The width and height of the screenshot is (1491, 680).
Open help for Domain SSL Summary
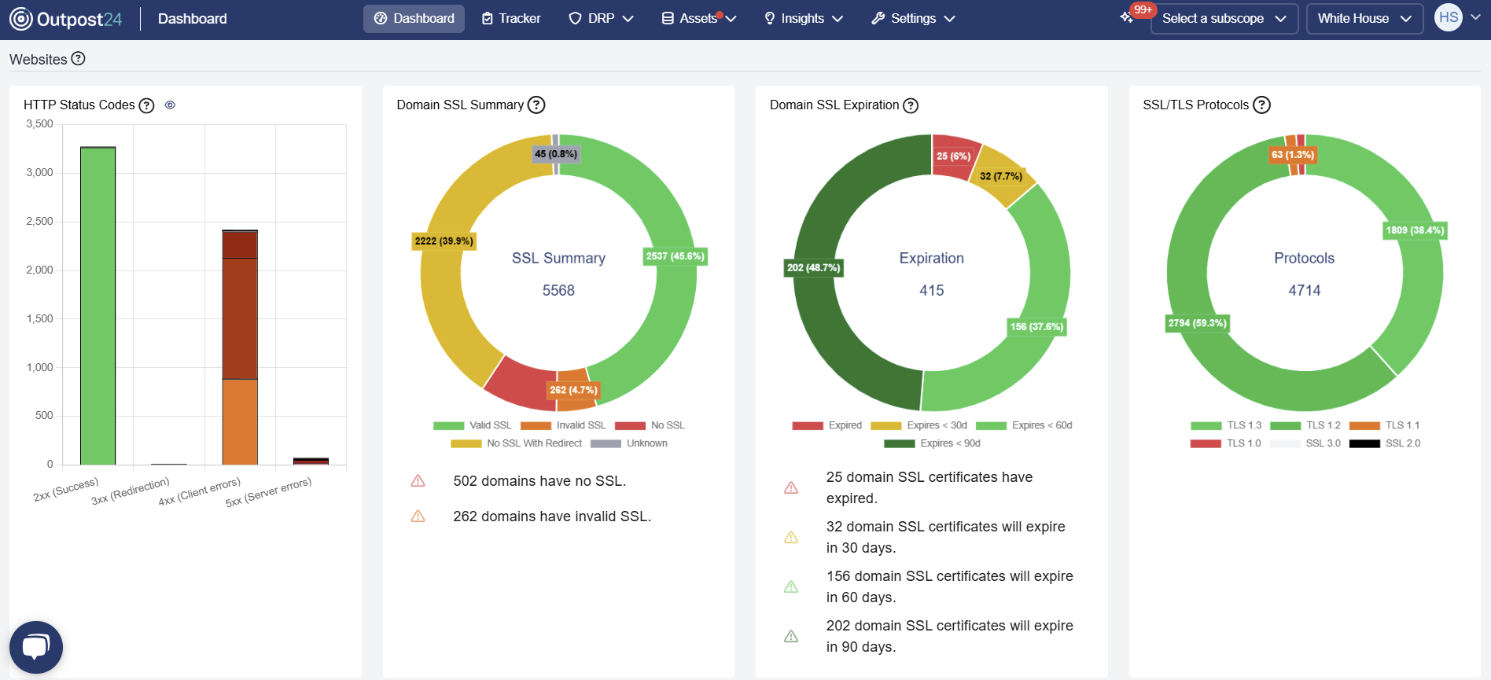[x=536, y=105]
